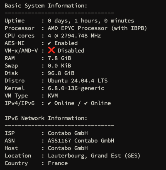Click the AES-NI Enabled checkmark
The height and width of the screenshot is (170, 166).
pos(49,43)
